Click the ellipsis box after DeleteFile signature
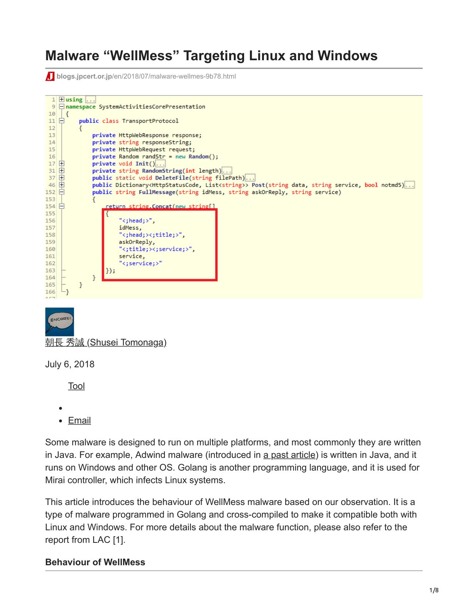The height and width of the screenshot is (606, 468). (250, 178)
